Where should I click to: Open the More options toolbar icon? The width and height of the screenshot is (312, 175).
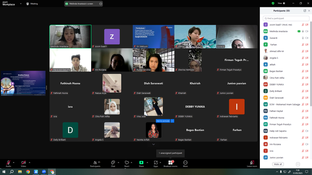click(185, 163)
